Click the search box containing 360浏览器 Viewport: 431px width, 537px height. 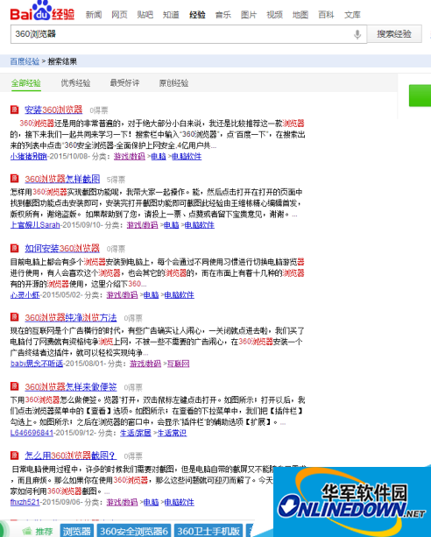pyautogui.click(x=188, y=34)
